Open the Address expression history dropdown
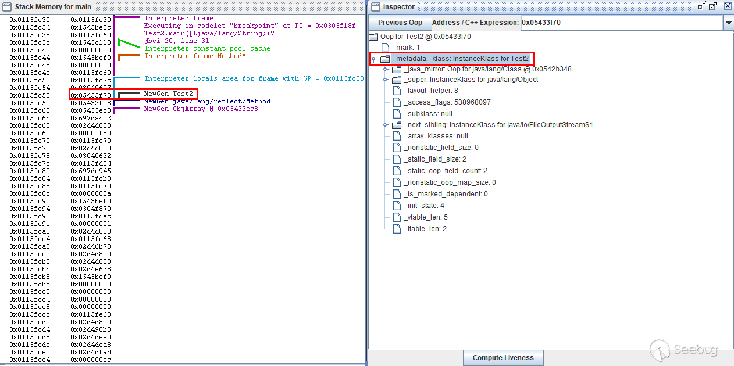The width and height of the screenshot is (734, 366). click(728, 23)
